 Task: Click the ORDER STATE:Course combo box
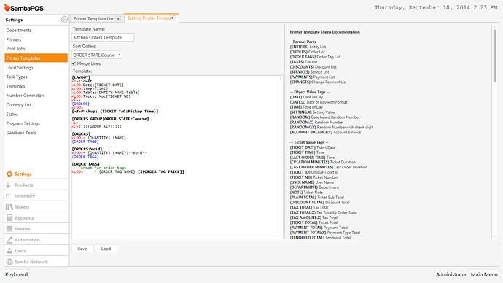click(x=96, y=55)
